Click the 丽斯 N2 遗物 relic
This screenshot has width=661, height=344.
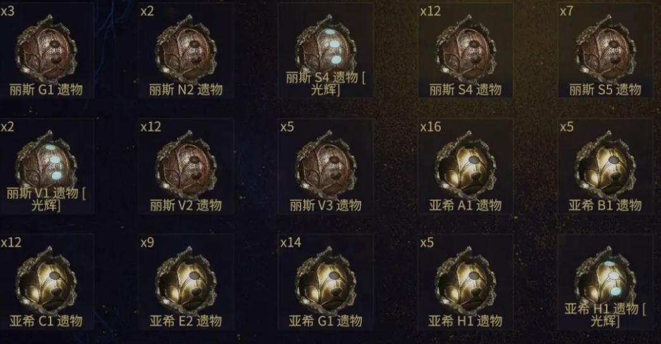point(186,49)
